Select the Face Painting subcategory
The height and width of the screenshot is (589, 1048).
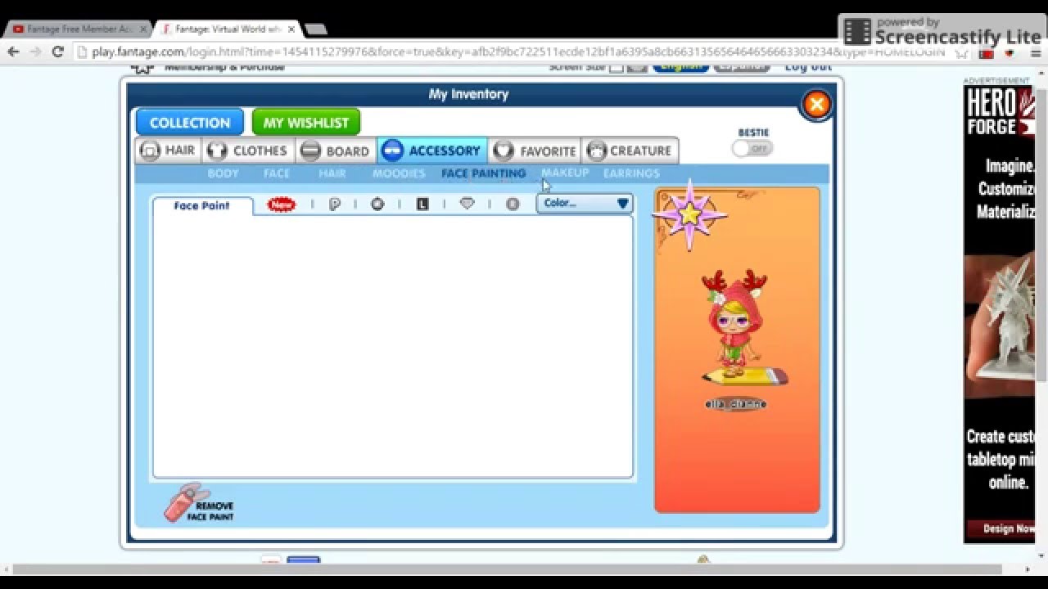pyautogui.click(x=483, y=173)
